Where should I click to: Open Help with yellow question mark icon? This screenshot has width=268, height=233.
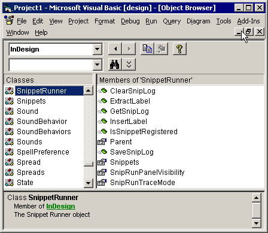(179, 49)
